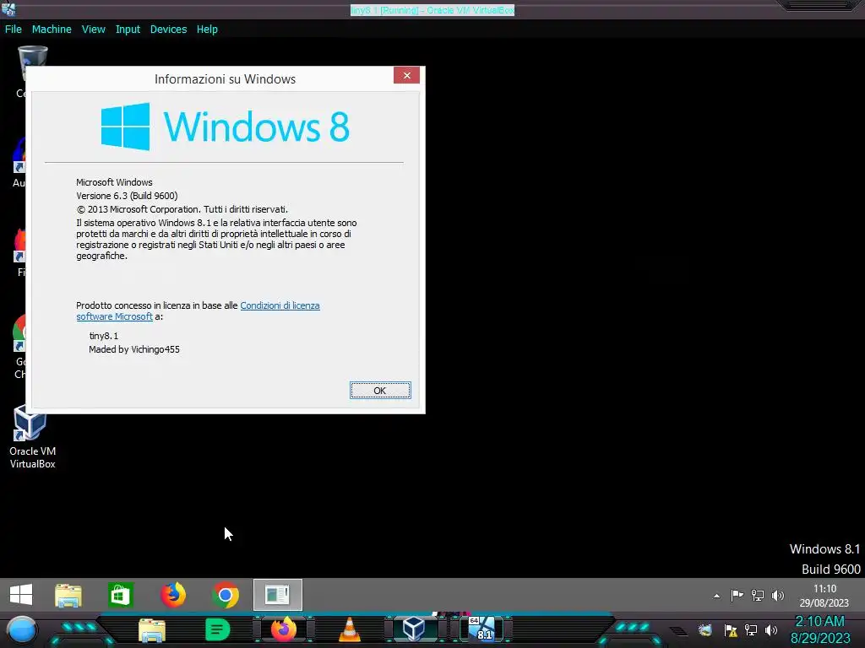This screenshot has width=865, height=648.
Task: Click the 2013 Microsoft Corporation copyright line
Action: tap(182, 209)
